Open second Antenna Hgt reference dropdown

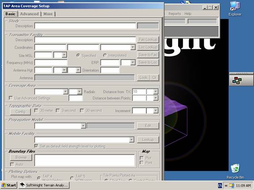78,70
